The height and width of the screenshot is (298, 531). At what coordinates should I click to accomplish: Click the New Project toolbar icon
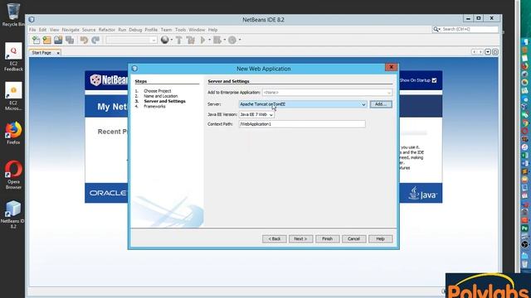46,41
